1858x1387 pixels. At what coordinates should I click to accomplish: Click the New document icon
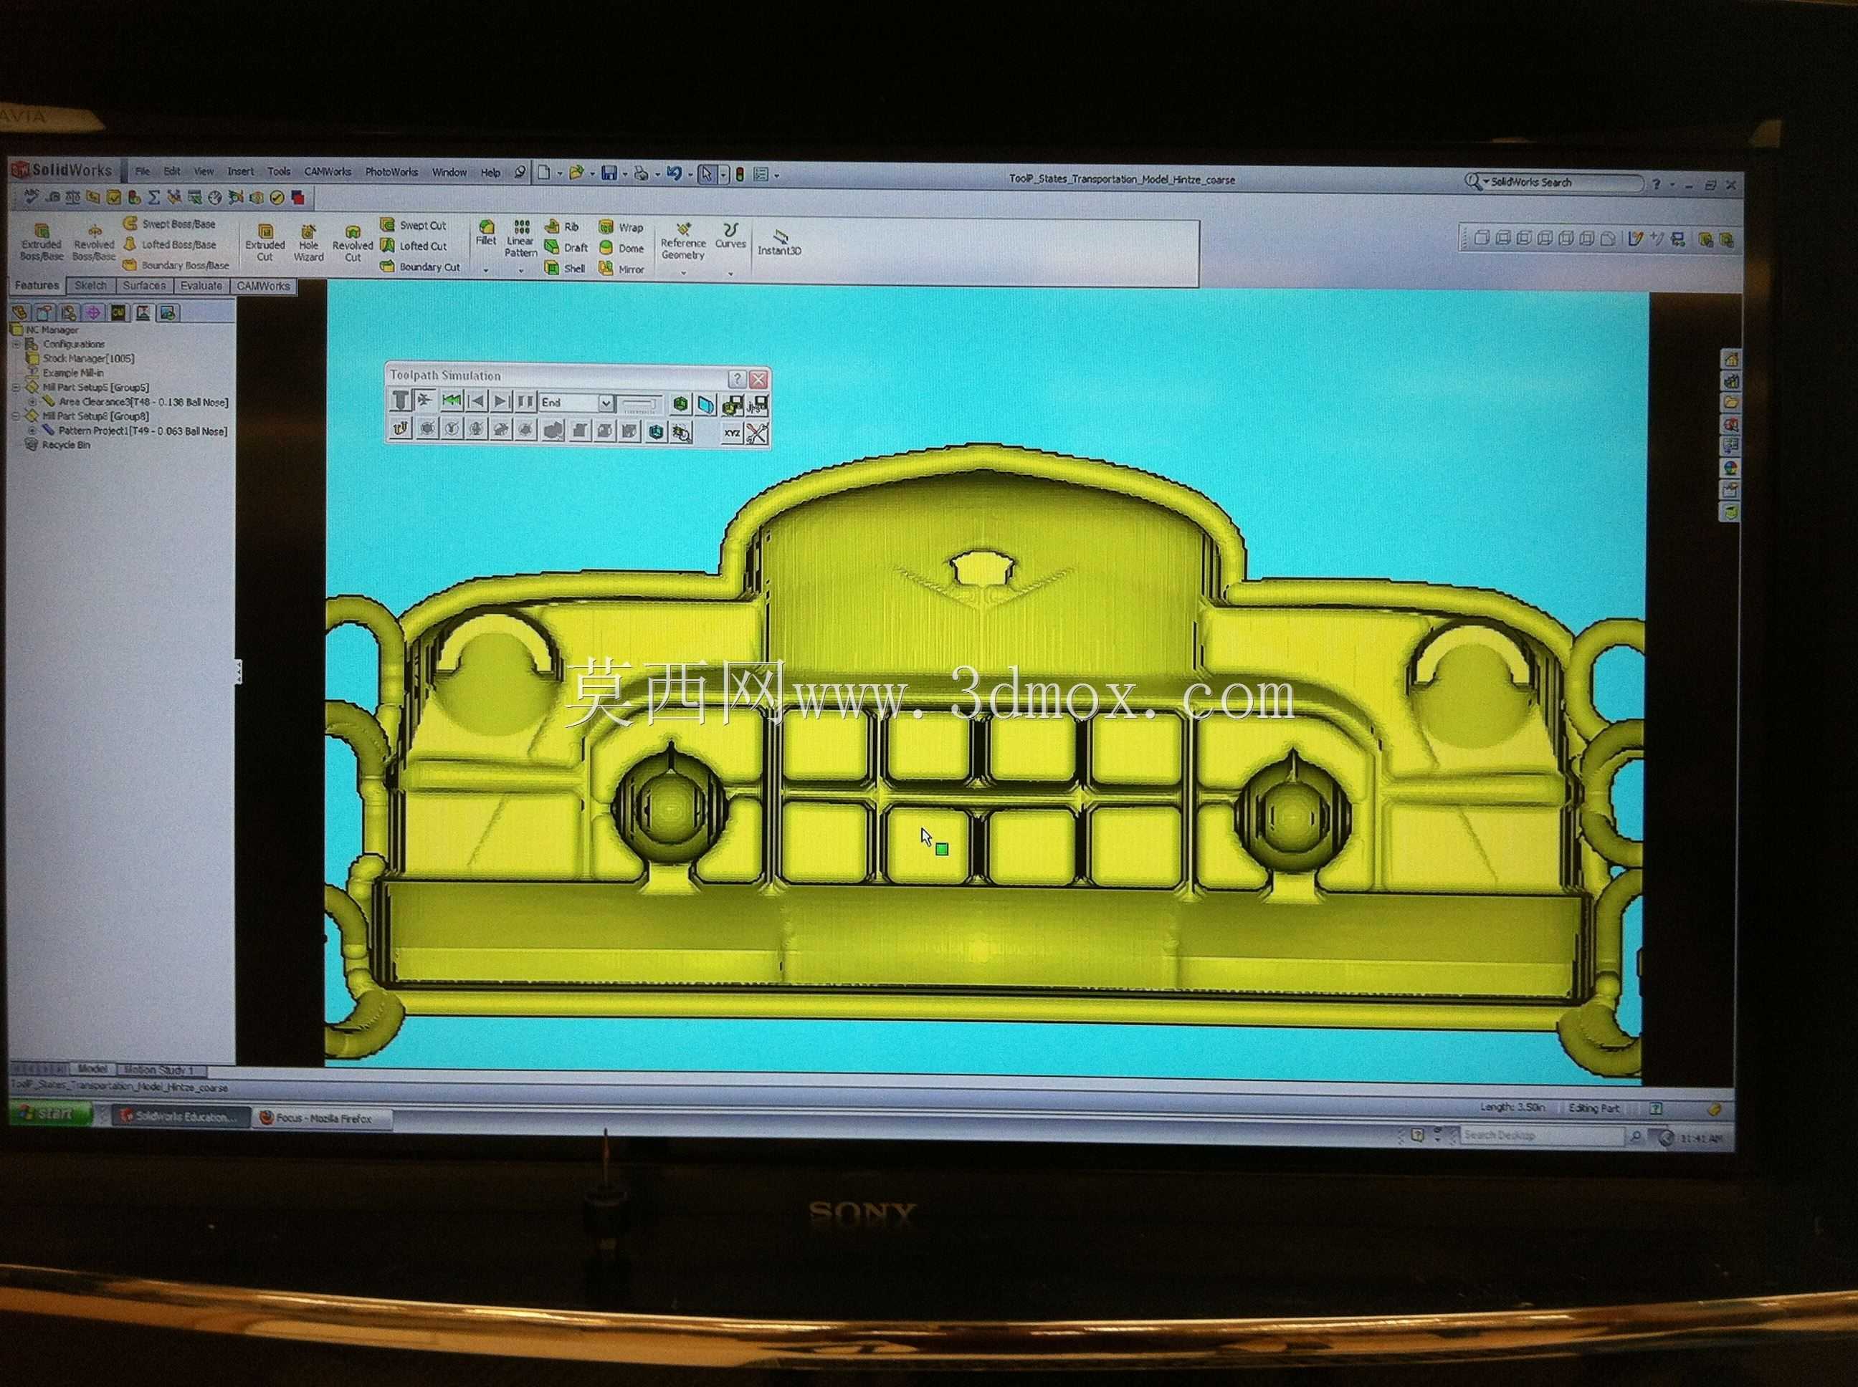pos(544,173)
